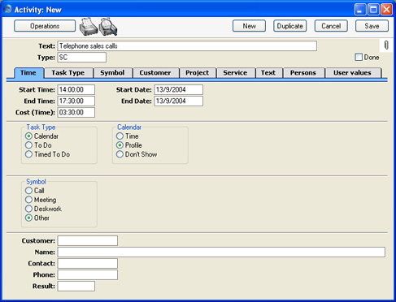Screen dimensions: 396x302
Task: Switch to the Task Type tab
Action: [68, 73]
